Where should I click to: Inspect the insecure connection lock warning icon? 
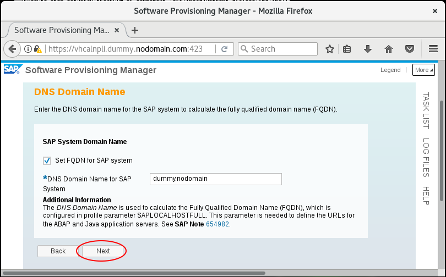point(38,49)
